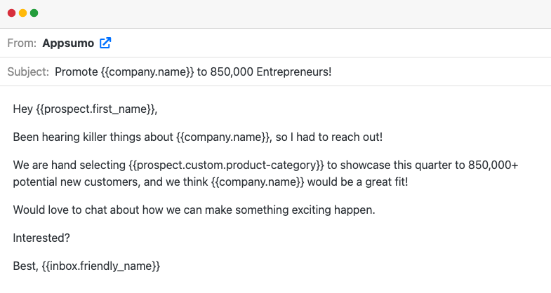The image size is (551, 293).
Task: Click the "Interested?" line
Action: click(41, 238)
